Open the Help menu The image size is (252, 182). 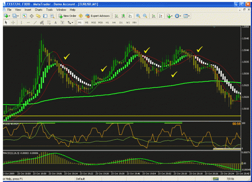point(73,10)
